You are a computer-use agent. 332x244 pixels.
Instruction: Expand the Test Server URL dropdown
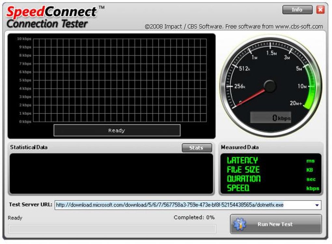317,205
